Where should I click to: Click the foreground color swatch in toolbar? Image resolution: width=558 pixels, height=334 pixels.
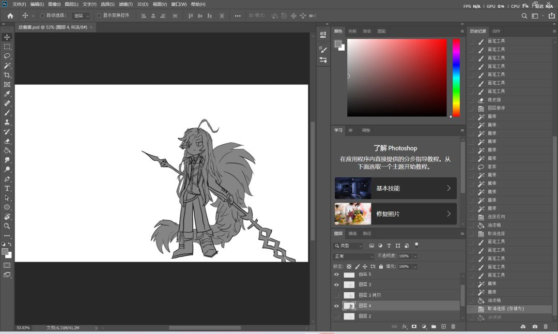pos(5,252)
